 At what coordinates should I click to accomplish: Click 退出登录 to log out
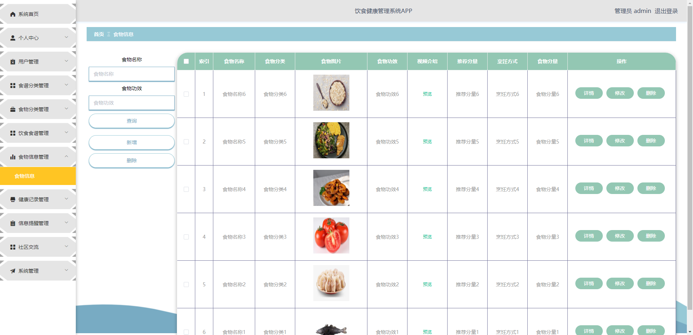coord(666,11)
